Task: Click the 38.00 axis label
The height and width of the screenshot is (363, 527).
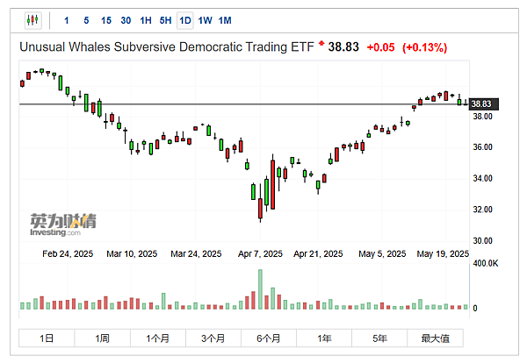Action: [x=482, y=117]
